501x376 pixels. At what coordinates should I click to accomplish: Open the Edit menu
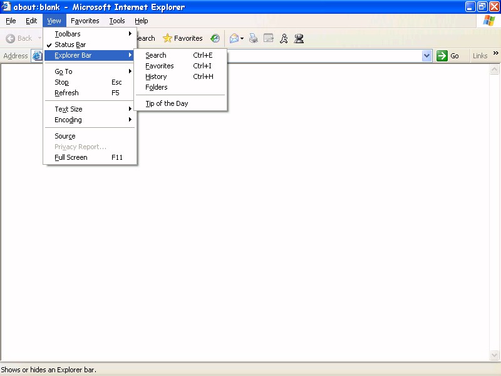click(31, 21)
